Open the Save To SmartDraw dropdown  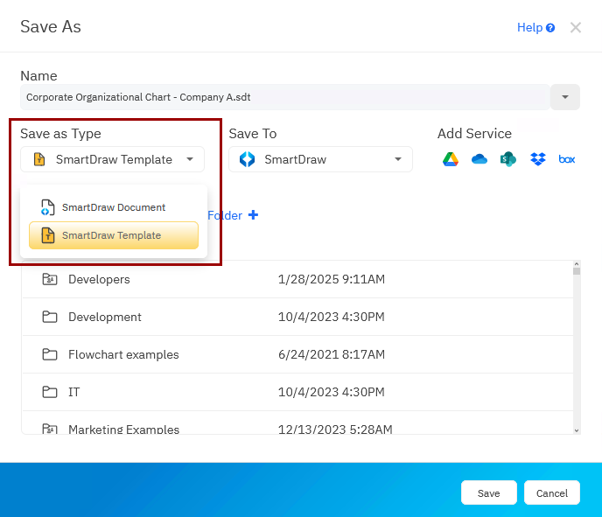320,159
